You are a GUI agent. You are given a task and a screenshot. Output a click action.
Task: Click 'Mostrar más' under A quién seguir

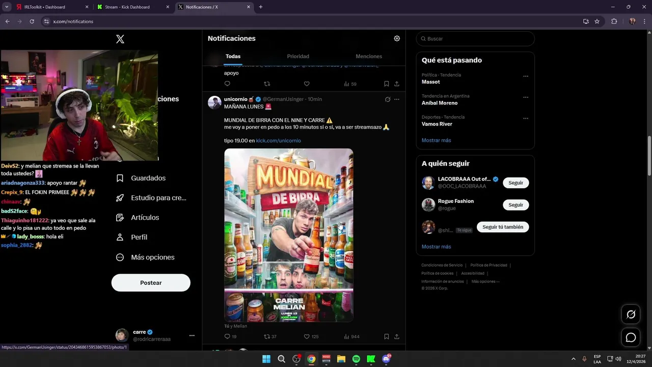coord(436,247)
